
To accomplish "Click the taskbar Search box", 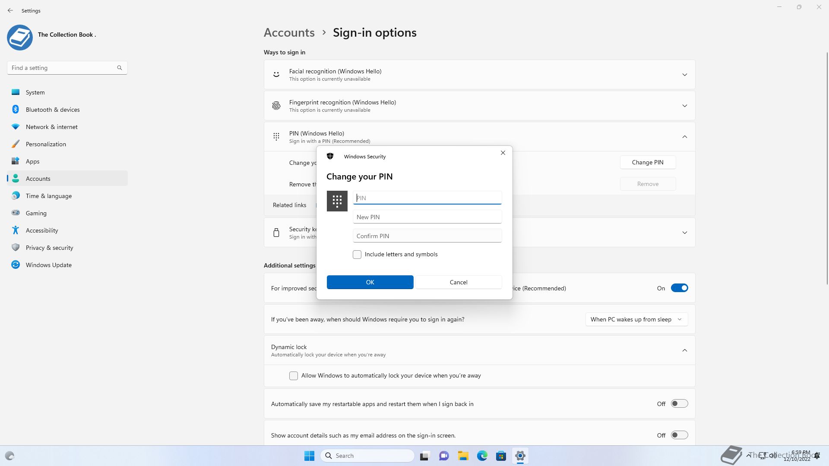I will 367,456.
